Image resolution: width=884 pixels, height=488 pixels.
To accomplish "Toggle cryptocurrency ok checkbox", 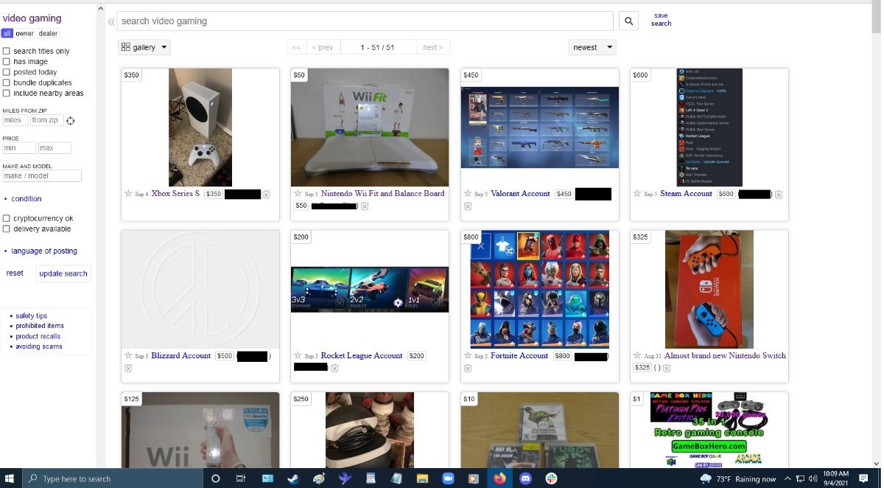I will (x=7, y=218).
